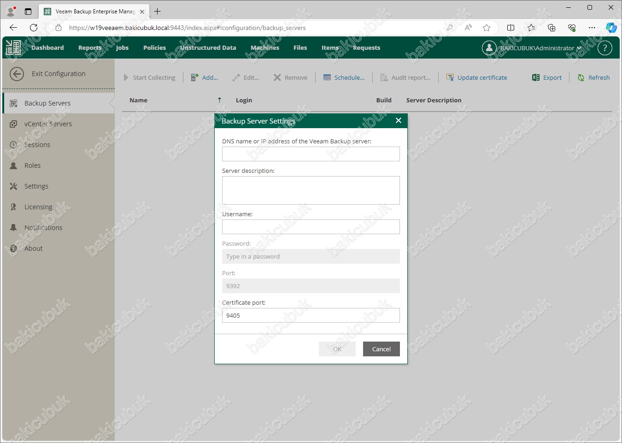
Task: Click the Certificate port field
Action: point(311,316)
